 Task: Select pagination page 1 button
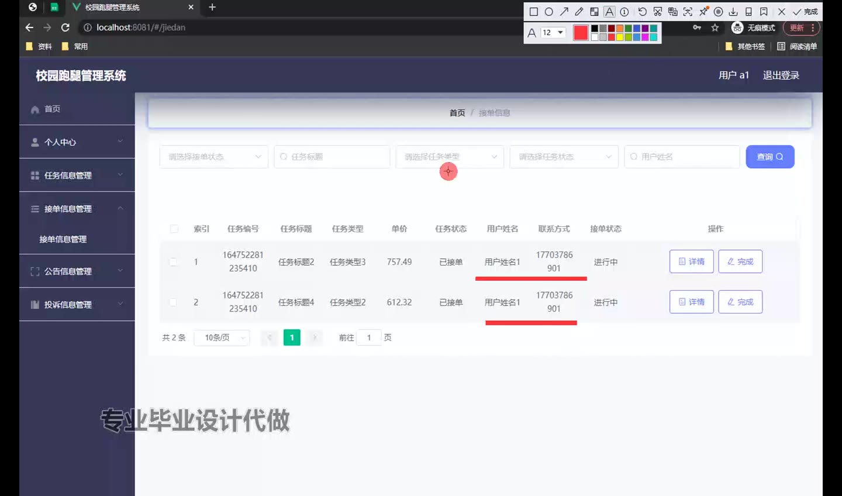[x=292, y=337]
